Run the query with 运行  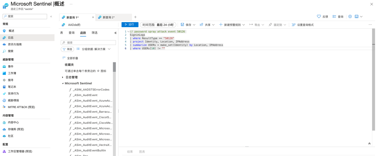pyautogui.click(x=130, y=25)
